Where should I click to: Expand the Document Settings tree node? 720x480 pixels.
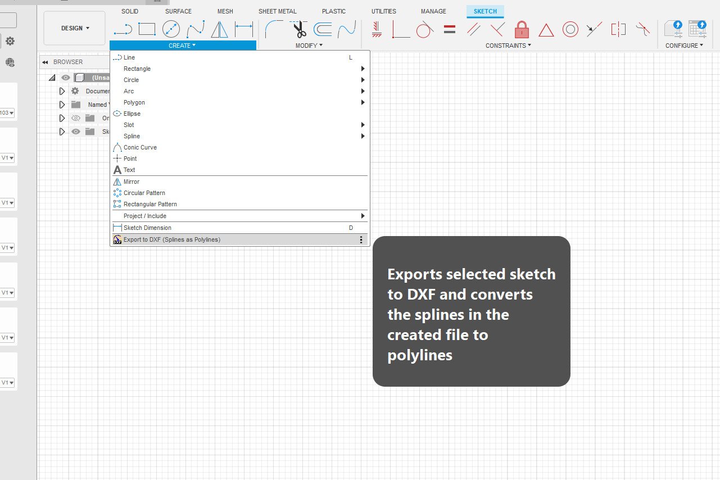point(62,91)
